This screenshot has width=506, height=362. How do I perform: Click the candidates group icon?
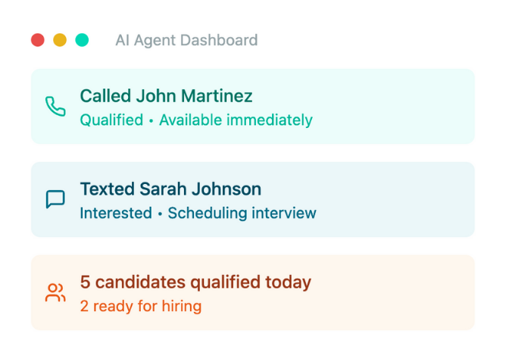tap(55, 292)
